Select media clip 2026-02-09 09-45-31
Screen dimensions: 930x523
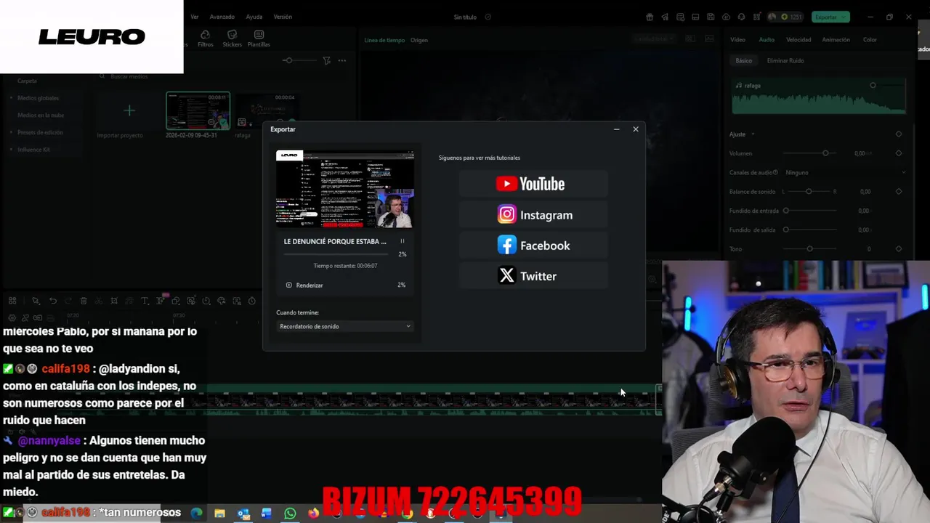click(198, 111)
